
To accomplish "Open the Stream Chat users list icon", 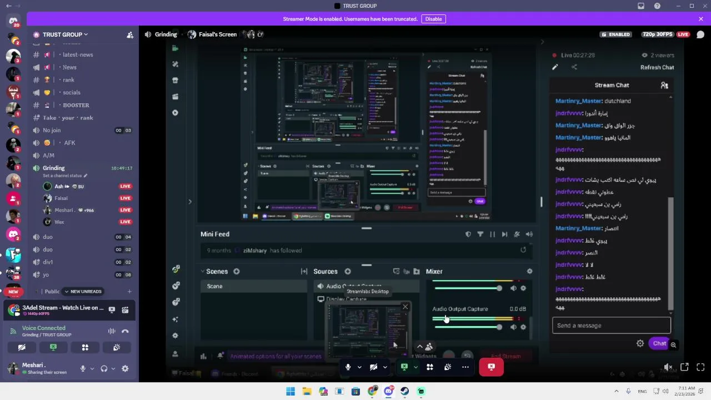I will (x=664, y=85).
